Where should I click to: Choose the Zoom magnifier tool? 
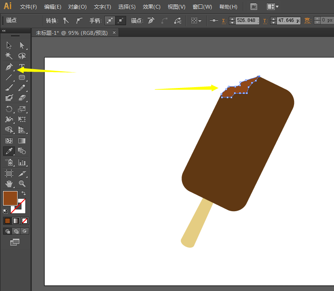[x=22, y=184]
